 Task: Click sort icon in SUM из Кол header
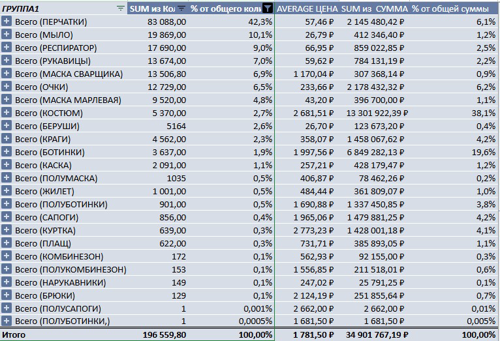tap(181, 8)
